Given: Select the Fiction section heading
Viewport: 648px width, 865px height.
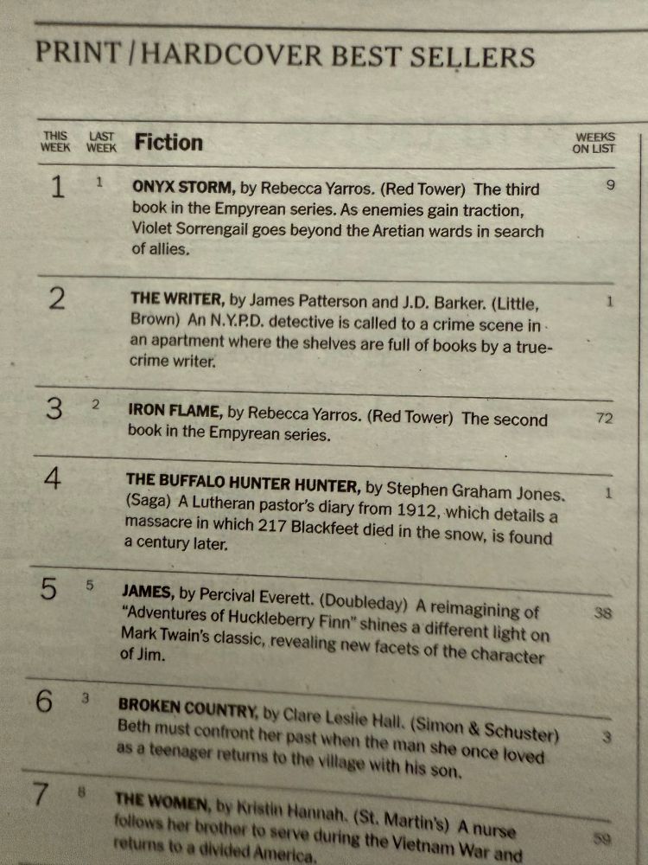Looking at the screenshot, I should click(168, 142).
